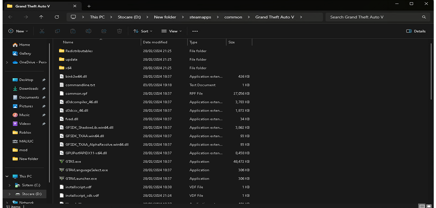Select mod folder in navigation pane

point(20,150)
